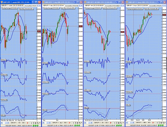Image resolution: width=167 pixels, height=127 pixels.
Task: Toggle grid icon in weekly window toolbar
Action: 36,123
